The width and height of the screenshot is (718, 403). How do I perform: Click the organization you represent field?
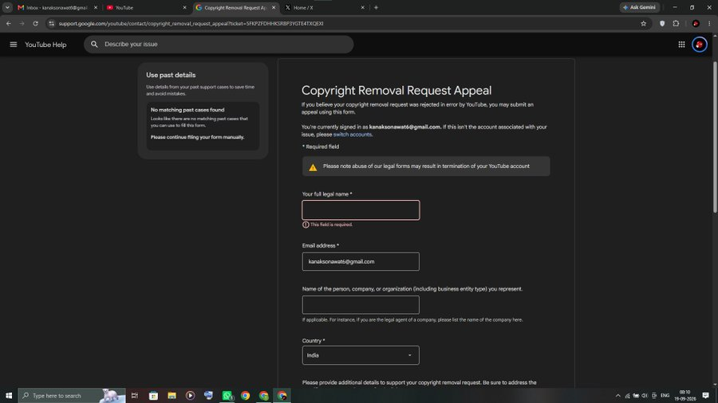tap(361, 305)
